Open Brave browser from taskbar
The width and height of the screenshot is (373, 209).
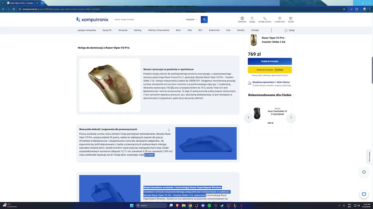(x=177, y=206)
